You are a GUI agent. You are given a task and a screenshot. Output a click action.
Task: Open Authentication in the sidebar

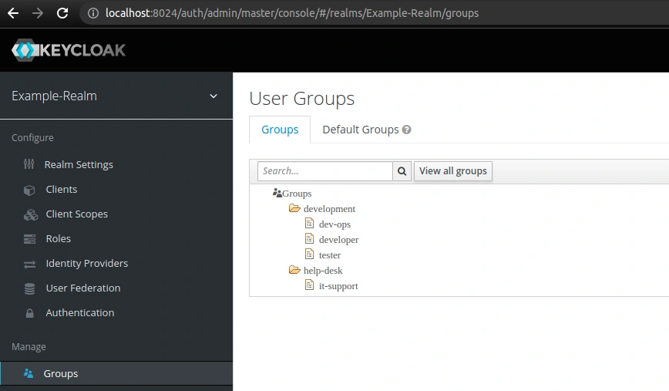point(80,313)
